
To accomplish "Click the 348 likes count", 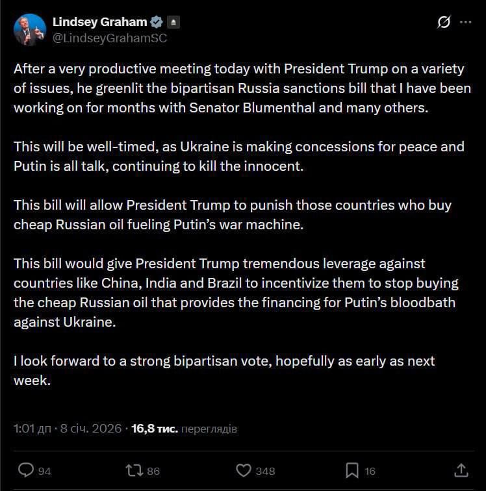I will click(265, 471).
